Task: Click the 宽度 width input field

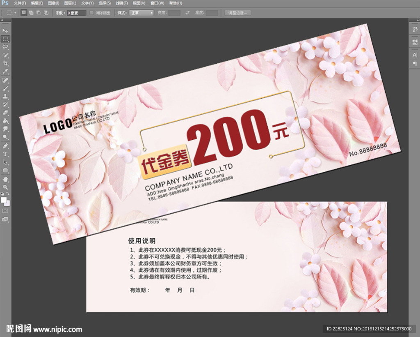Action: click(x=174, y=13)
